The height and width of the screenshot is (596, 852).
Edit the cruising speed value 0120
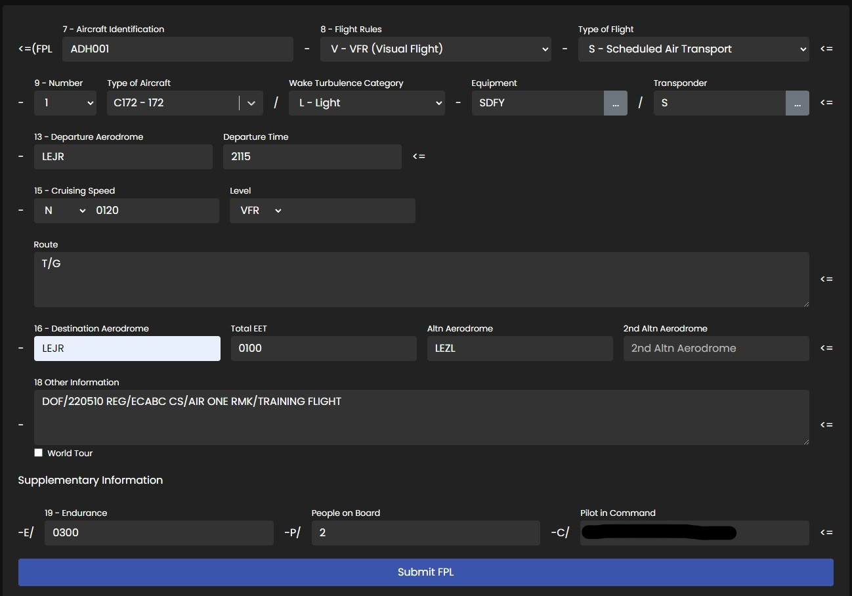pos(155,211)
